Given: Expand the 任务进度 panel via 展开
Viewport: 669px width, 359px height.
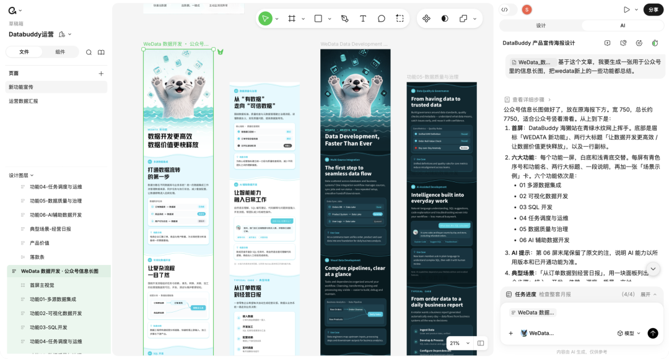Looking at the screenshot, I should 649,294.
